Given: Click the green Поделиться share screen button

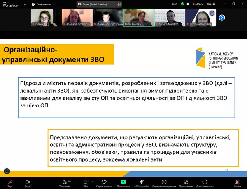Looking at the screenshot, I should [123, 182].
